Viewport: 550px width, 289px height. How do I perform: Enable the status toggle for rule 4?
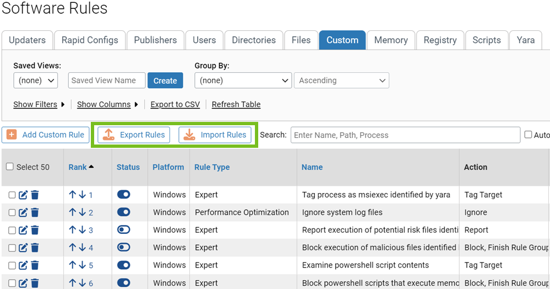click(123, 247)
